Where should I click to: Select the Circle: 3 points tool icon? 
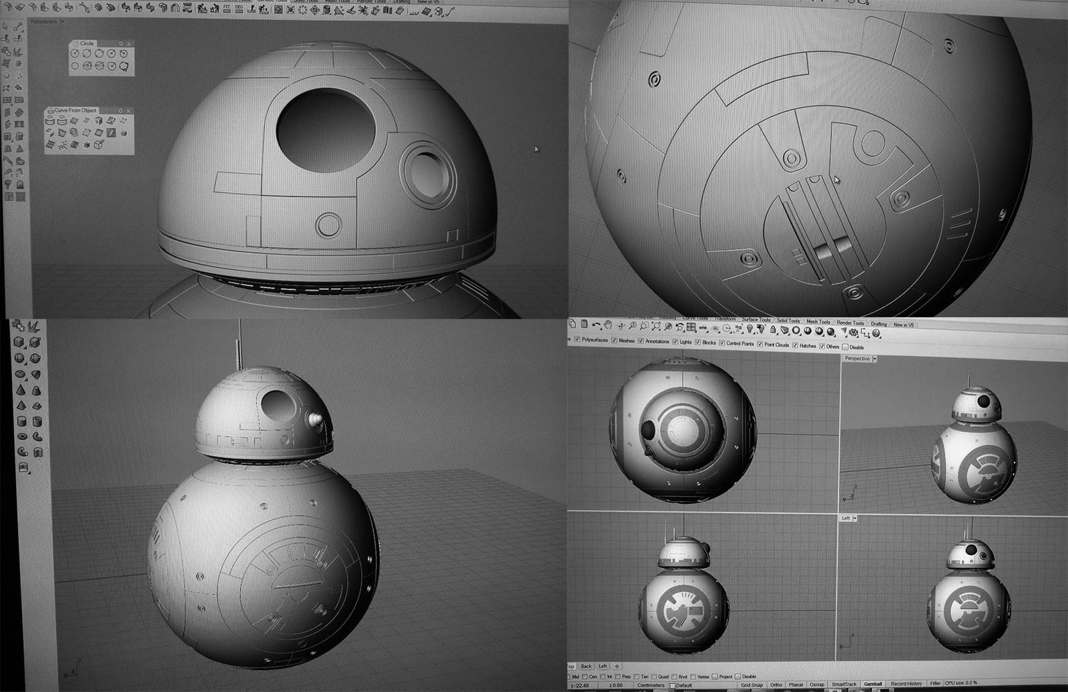click(99, 53)
